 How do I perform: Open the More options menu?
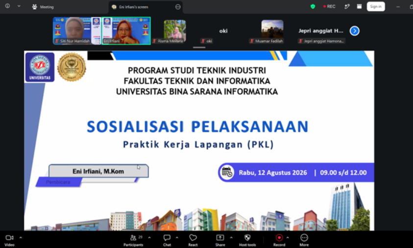click(x=304, y=240)
